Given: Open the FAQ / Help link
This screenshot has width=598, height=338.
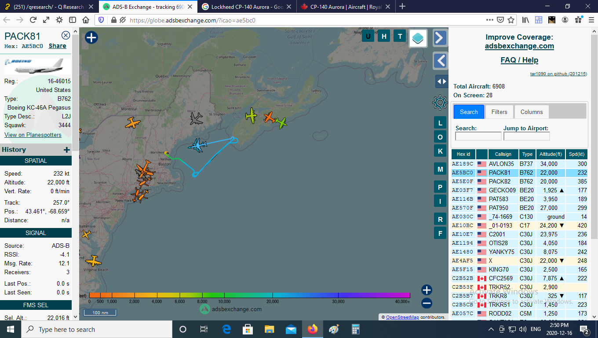Looking at the screenshot, I should [x=519, y=60].
